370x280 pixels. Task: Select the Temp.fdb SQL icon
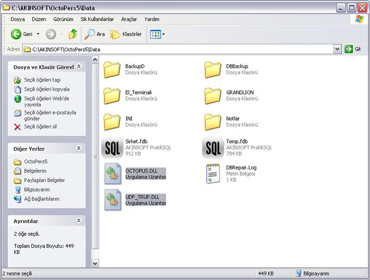213,148
